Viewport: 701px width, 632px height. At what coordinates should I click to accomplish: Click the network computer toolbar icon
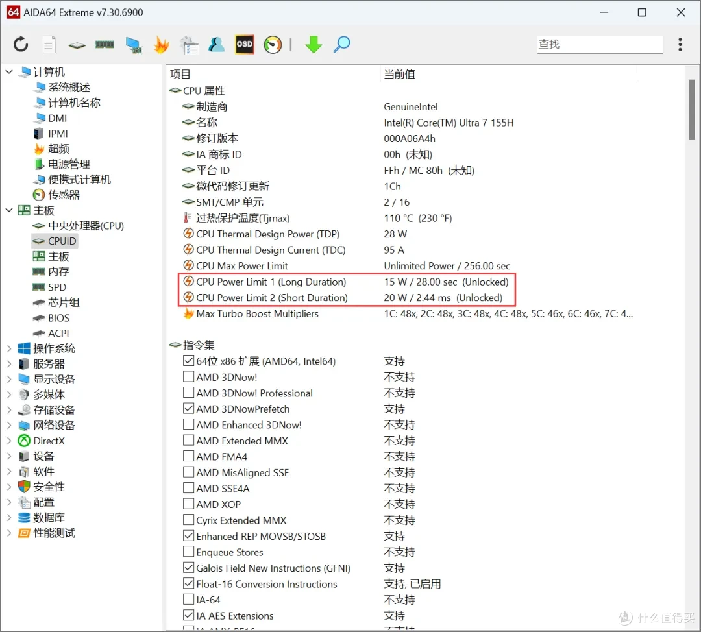[133, 45]
